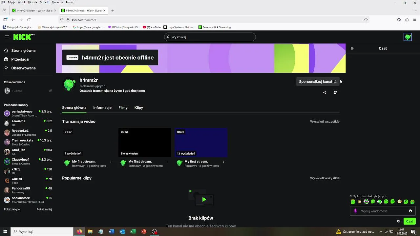Insert the first green emote
This screenshot has width=420, height=236.
(x=353, y=202)
